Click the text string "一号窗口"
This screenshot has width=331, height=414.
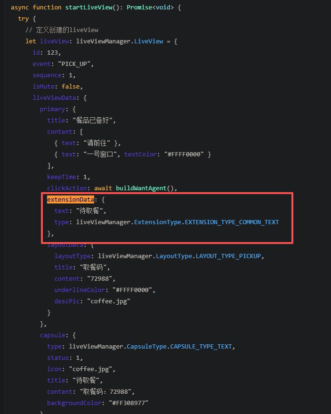click(x=100, y=154)
